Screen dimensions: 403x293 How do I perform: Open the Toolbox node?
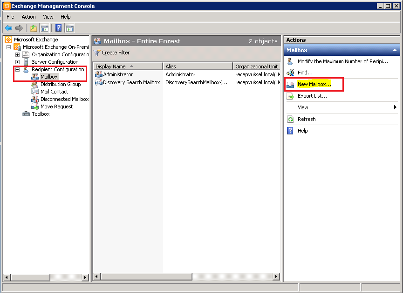41,114
